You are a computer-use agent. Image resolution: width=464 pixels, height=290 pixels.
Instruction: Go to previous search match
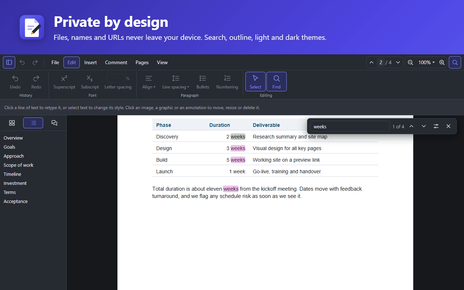click(411, 126)
